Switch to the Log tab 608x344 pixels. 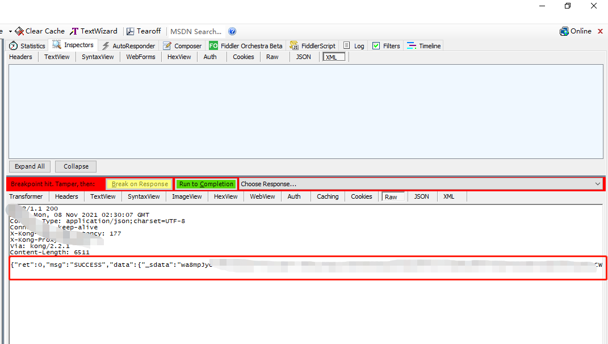coord(354,46)
